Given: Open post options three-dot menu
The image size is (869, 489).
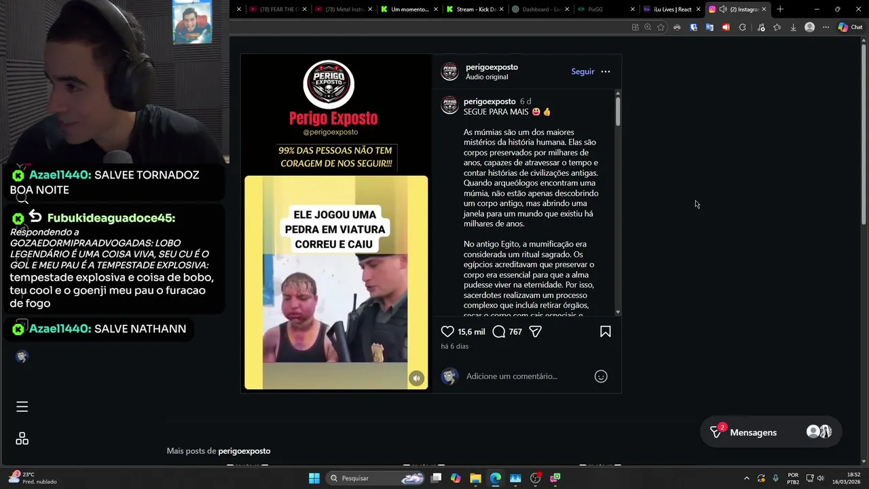Looking at the screenshot, I should (x=606, y=71).
